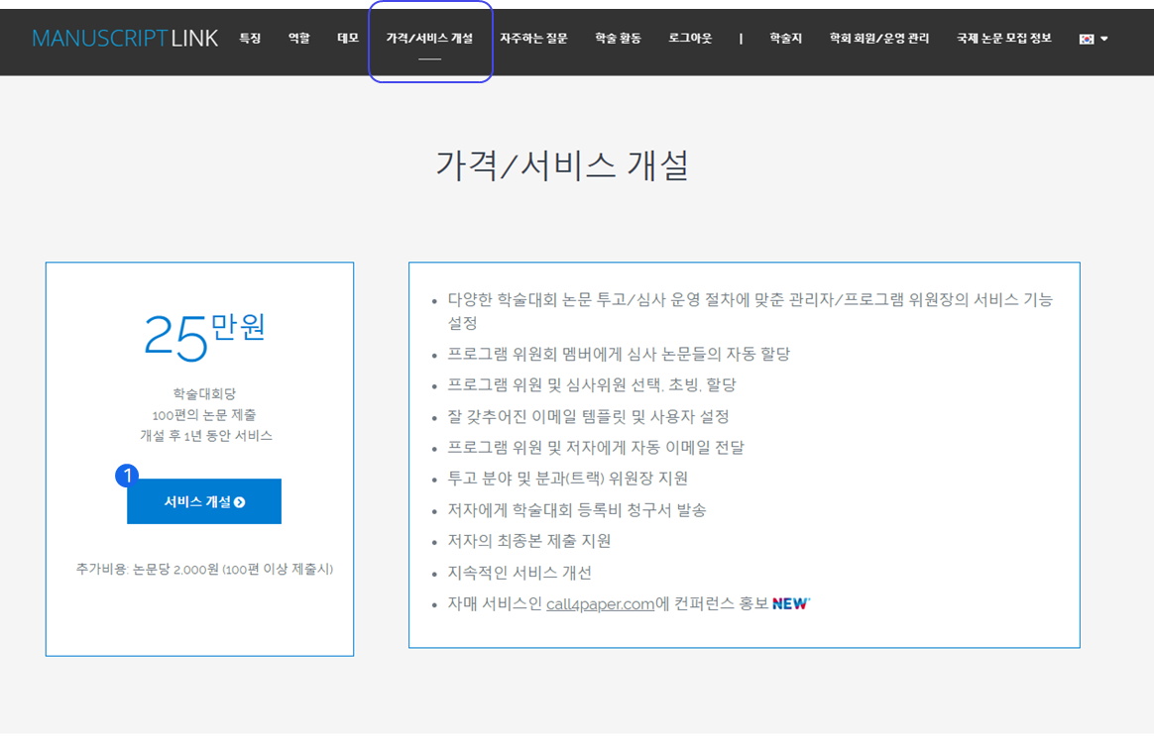Click 로그아웃 to sign out
Viewport: 1154px width, 749px height.
click(x=690, y=39)
